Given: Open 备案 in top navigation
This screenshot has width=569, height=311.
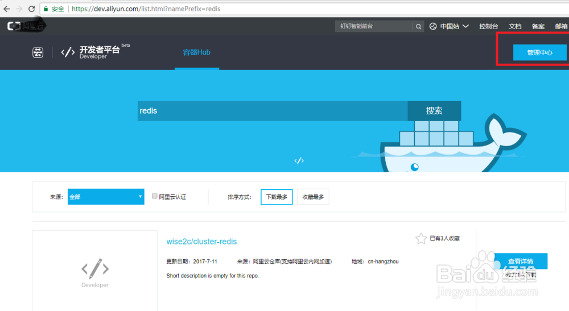Looking at the screenshot, I should (538, 26).
